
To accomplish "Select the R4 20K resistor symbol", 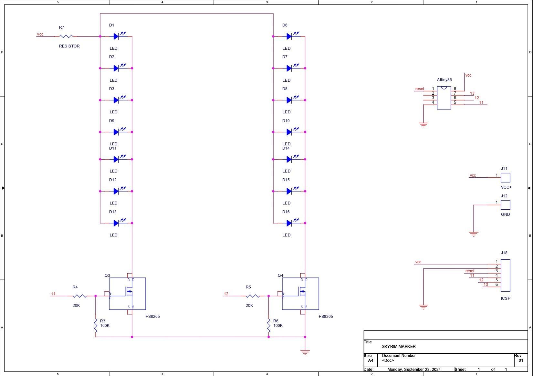I will point(79,296).
